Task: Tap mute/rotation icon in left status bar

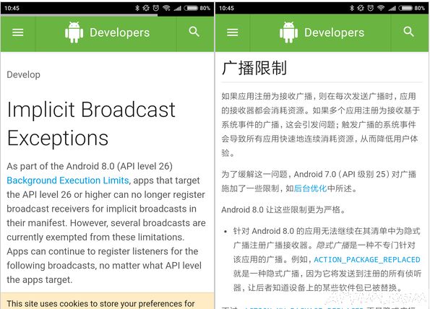Action: tap(146, 8)
